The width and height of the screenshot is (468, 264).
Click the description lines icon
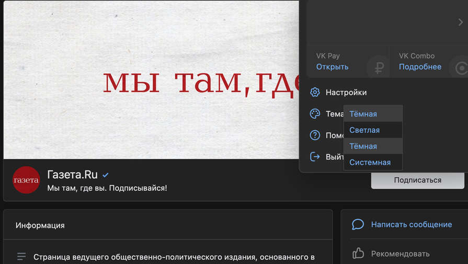pos(21,256)
